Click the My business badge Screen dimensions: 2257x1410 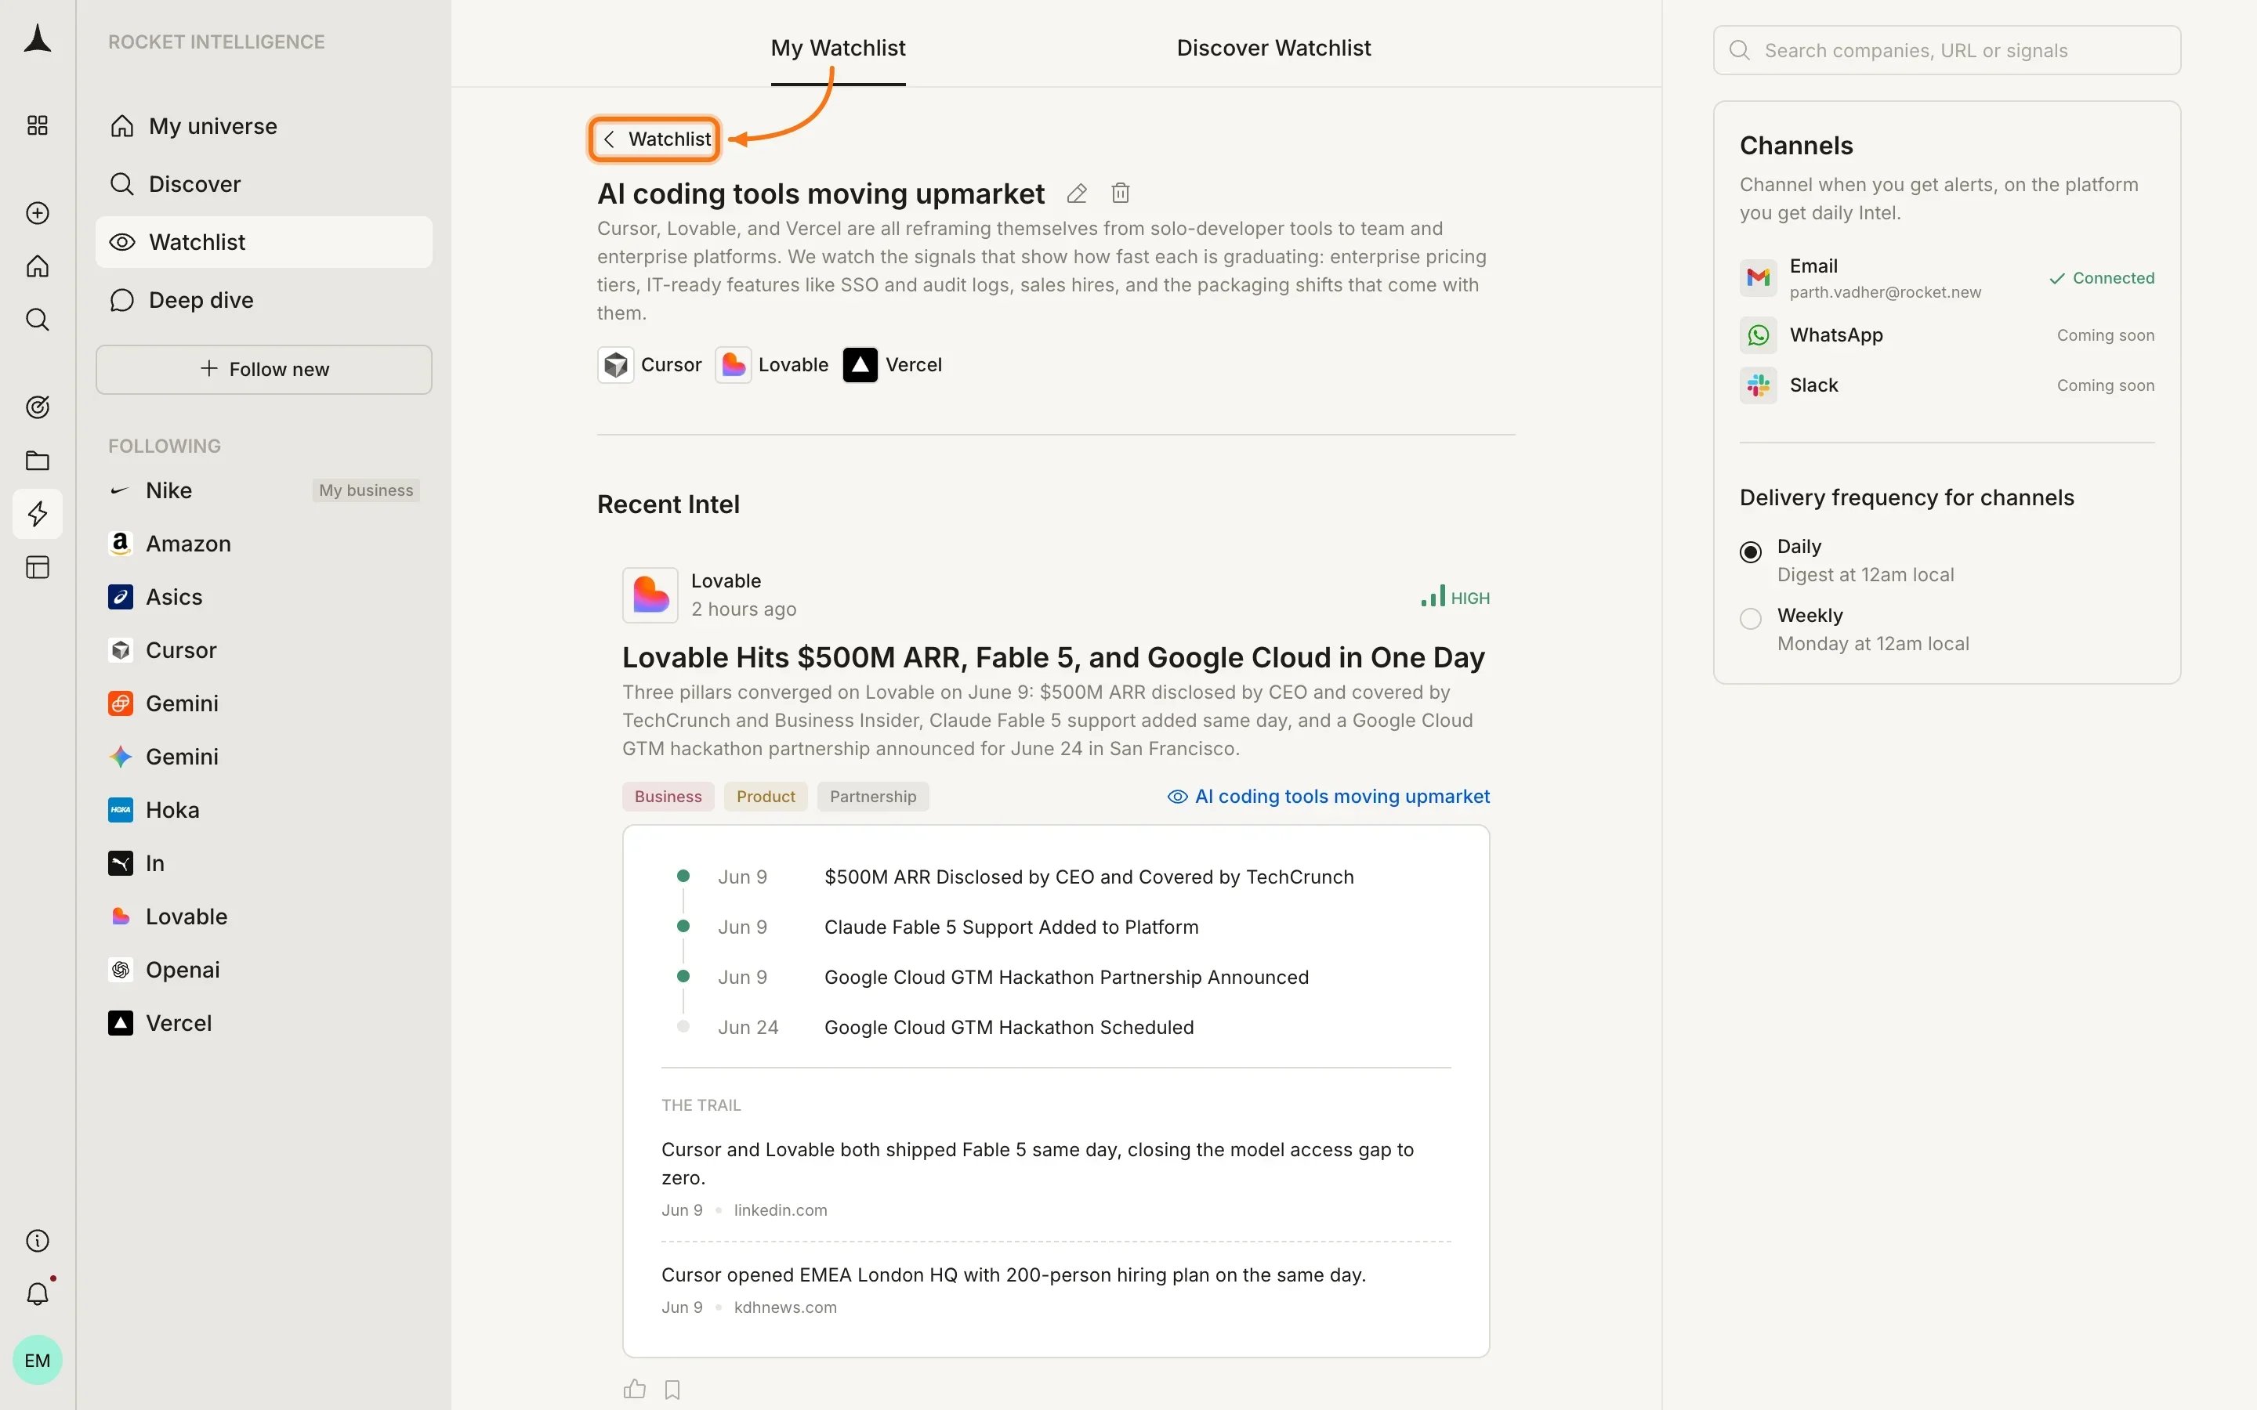pos(366,490)
